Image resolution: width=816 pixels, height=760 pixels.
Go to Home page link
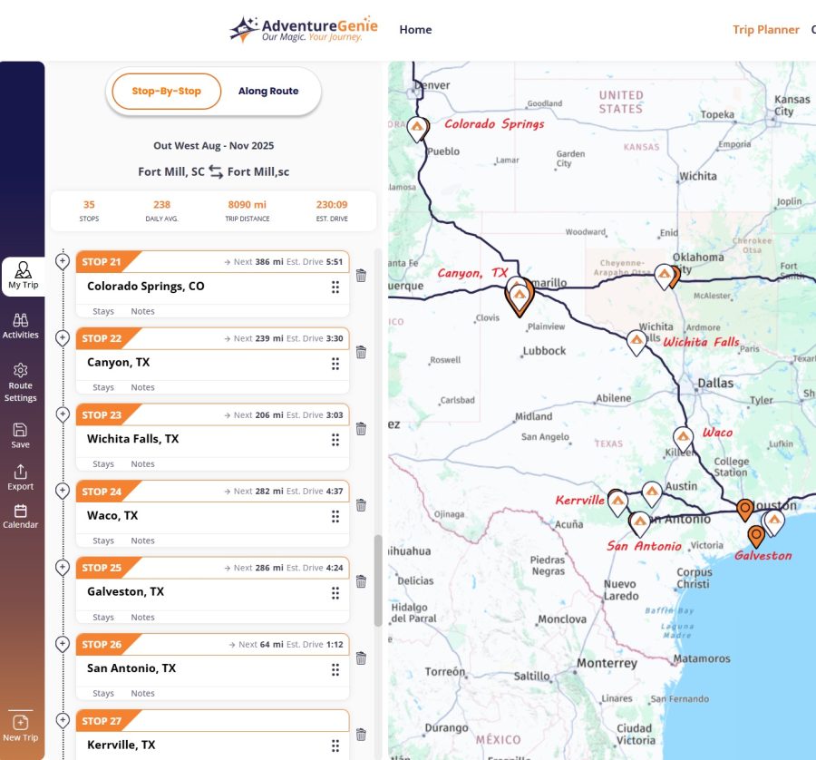[x=415, y=30]
